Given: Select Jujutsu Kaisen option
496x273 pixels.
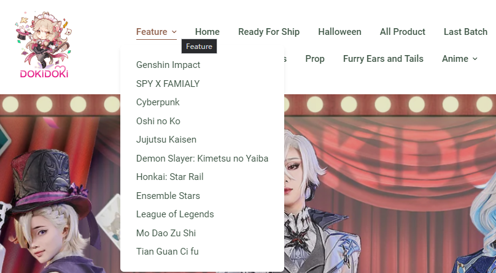Looking at the screenshot, I should (166, 140).
